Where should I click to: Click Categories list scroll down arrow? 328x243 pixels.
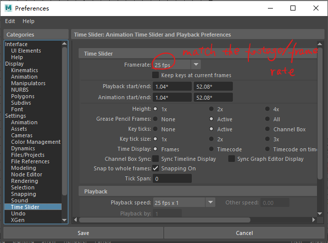65,220
